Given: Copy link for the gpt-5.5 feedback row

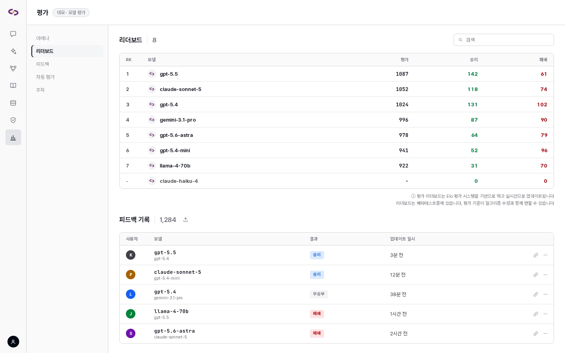Looking at the screenshot, I should (x=536, y=255).
